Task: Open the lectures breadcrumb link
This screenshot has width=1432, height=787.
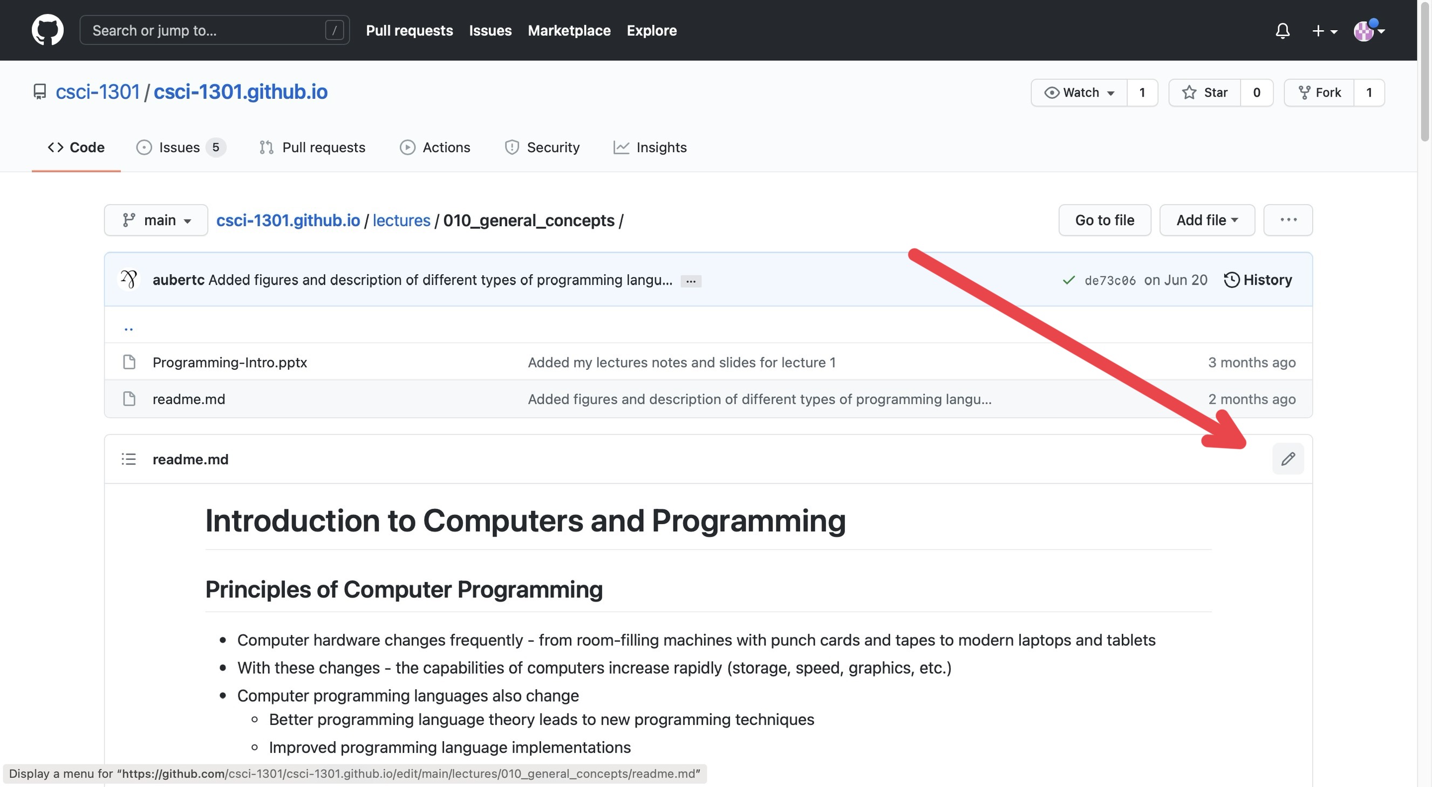Action: point(401,220)
